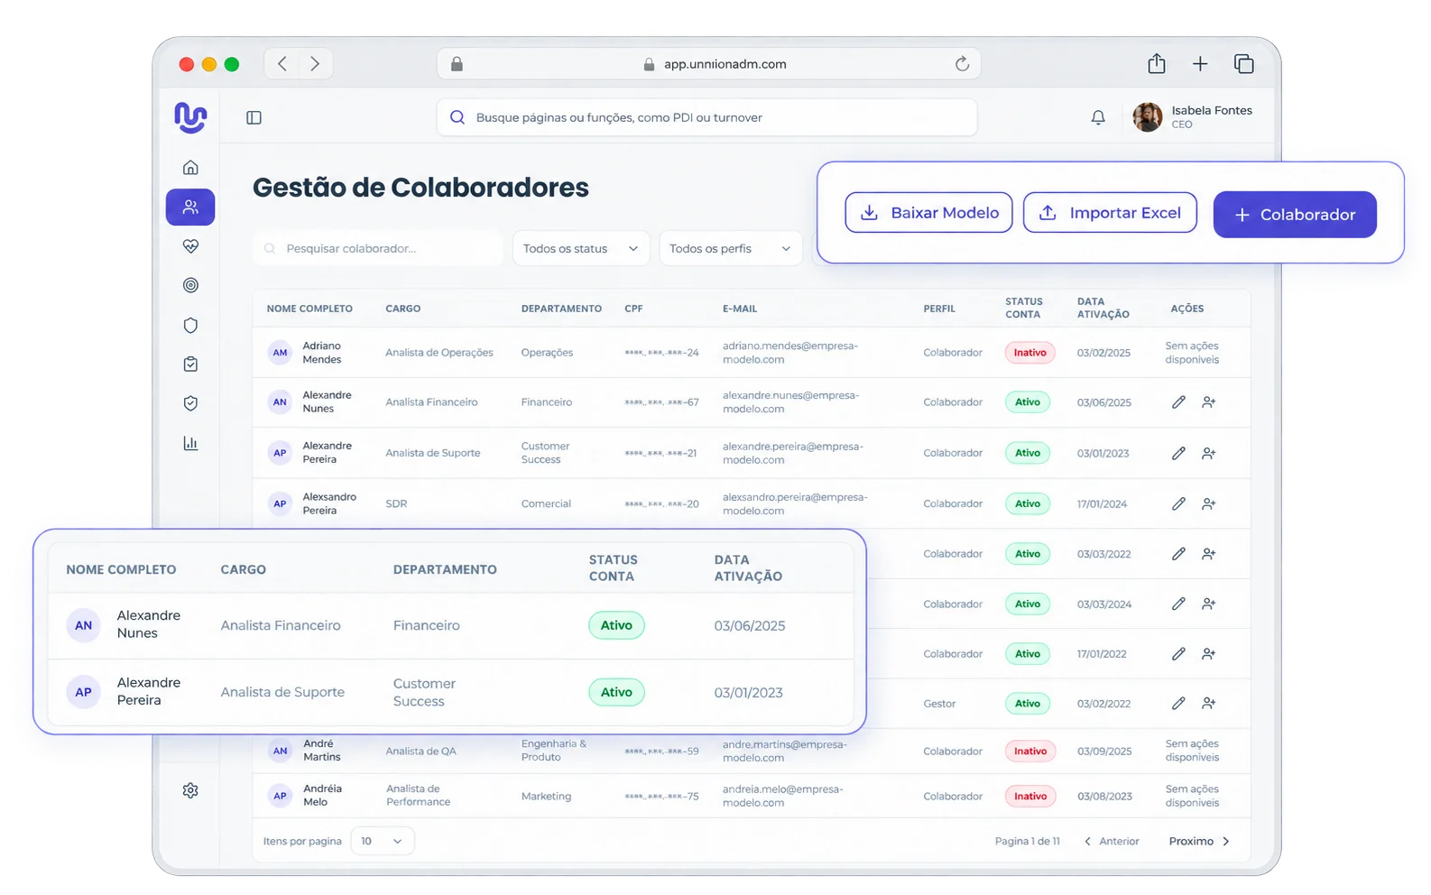Open the target goals sidebar icon
1431x895 pixels.
[190, 285]
